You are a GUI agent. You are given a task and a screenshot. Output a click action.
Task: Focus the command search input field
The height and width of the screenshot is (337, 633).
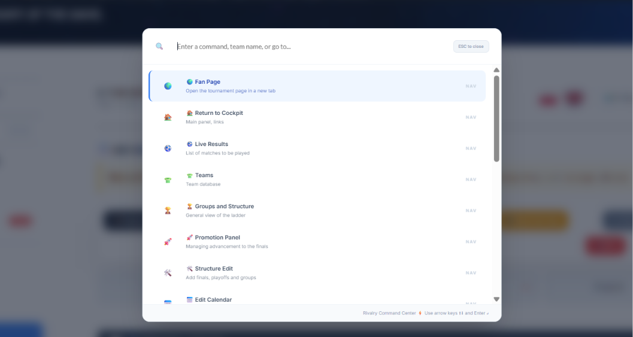pos(312,47)
